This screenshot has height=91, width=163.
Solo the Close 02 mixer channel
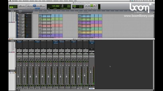(x=30, y=65)
